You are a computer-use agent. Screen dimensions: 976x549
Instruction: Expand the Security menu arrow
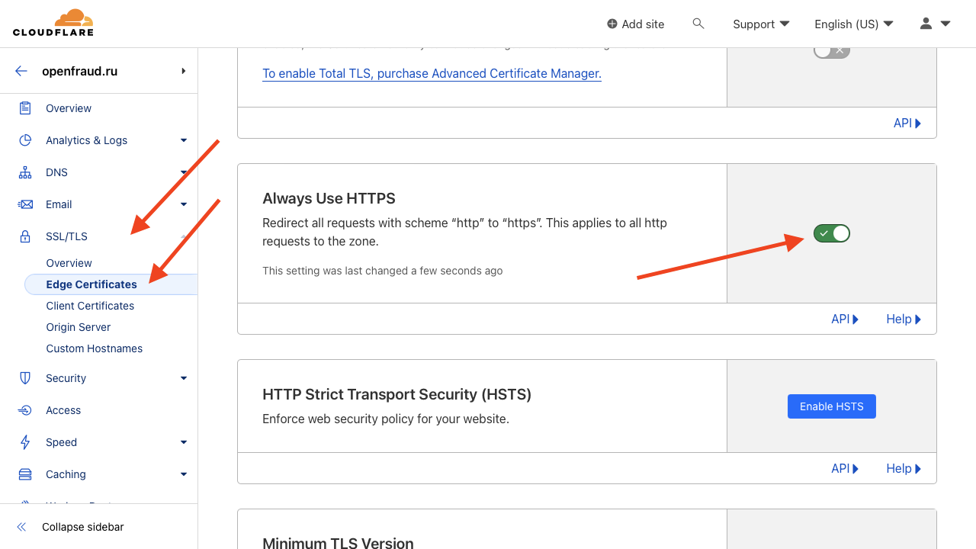pos(184,378)
